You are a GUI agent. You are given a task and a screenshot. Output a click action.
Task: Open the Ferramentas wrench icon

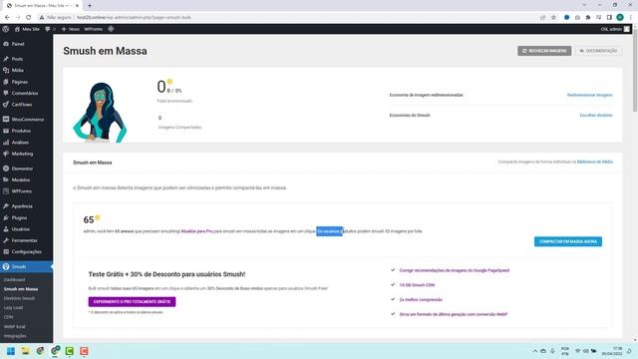pos(6,240)
